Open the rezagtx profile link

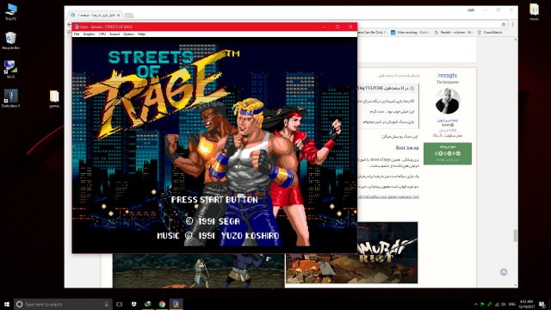(448, 75)
